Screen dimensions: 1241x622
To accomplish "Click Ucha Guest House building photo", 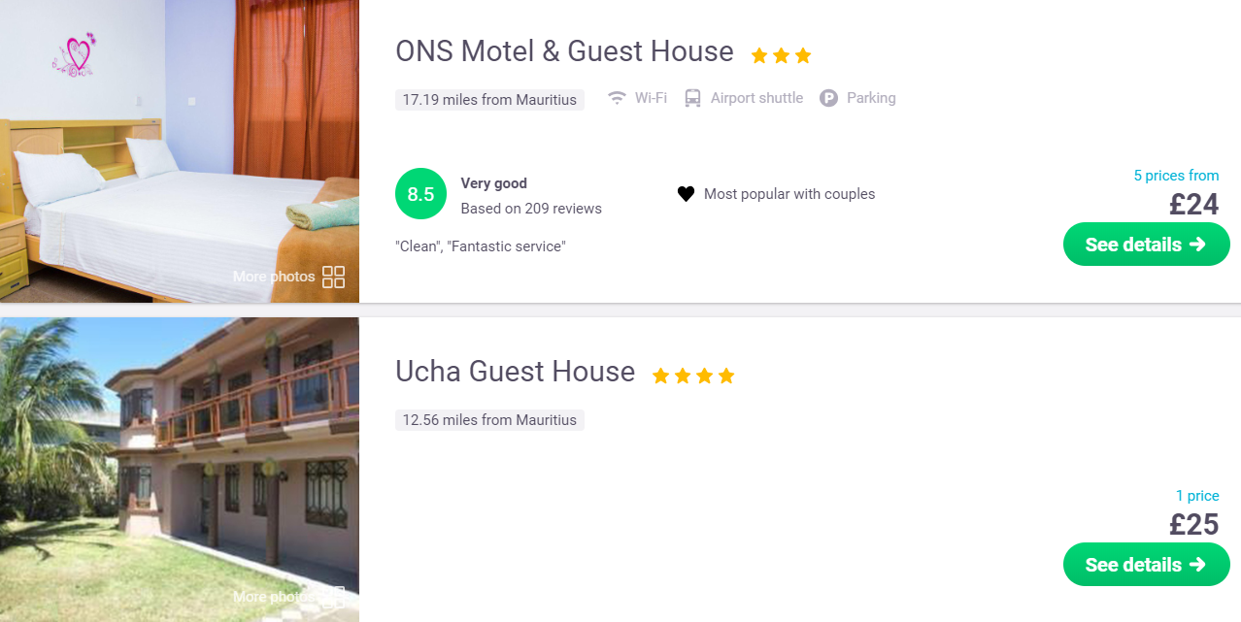I will click(x=180, y=470).
